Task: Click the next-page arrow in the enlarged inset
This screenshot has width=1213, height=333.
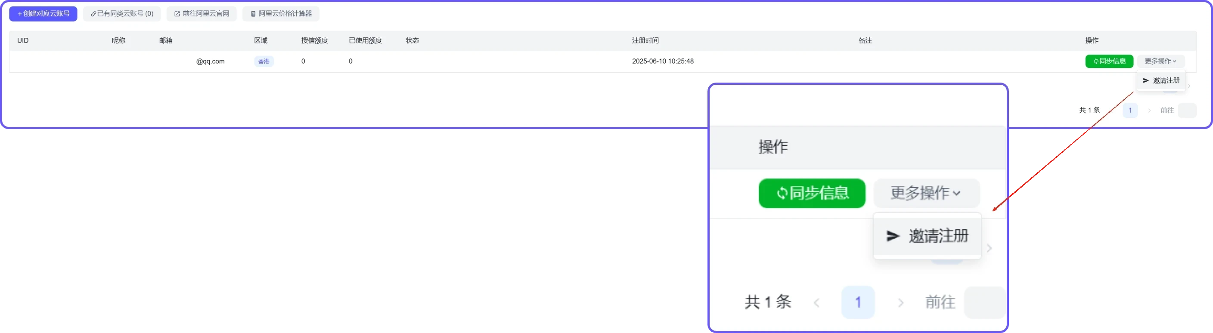Action: (x=900, y=302)
